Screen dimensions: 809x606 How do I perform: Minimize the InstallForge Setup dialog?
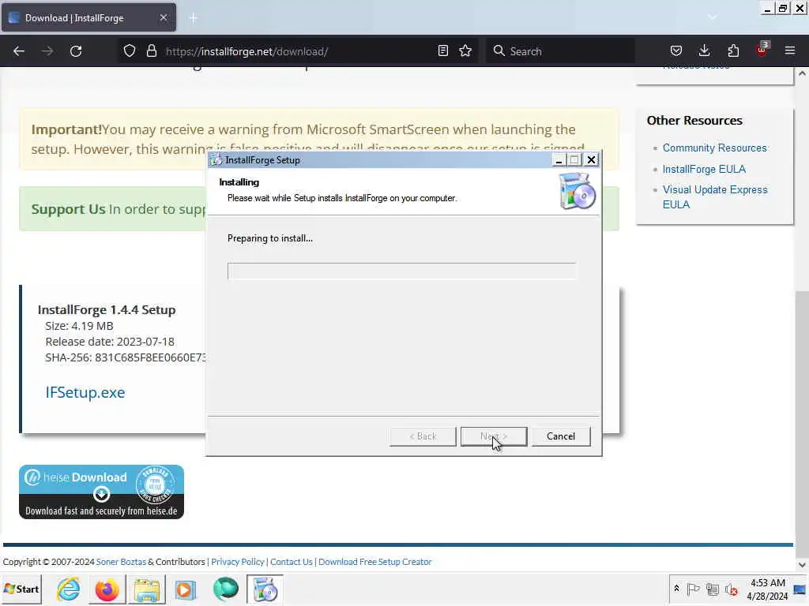559,160
